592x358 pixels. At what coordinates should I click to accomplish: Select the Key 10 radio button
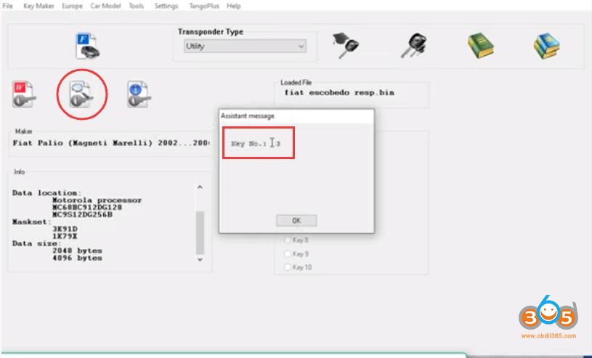288,267
